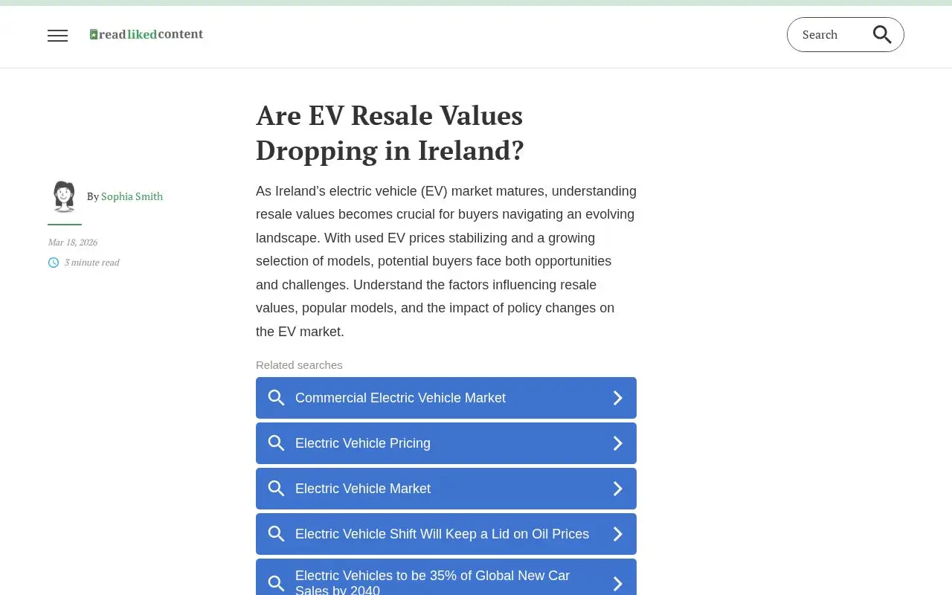Expand chevron on Electric Vehicle Pricing
The height and width of the screenshot is (595, 952).
coord(617,443)
